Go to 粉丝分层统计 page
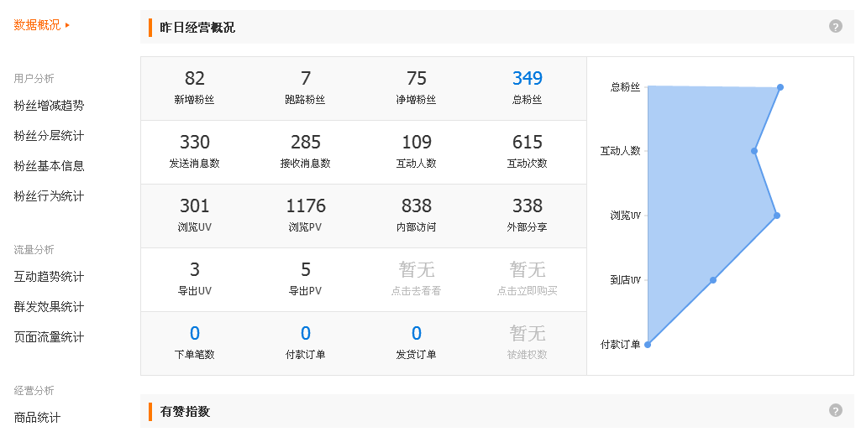The width and height of the screenshot is (861, 437). (49, 136)
